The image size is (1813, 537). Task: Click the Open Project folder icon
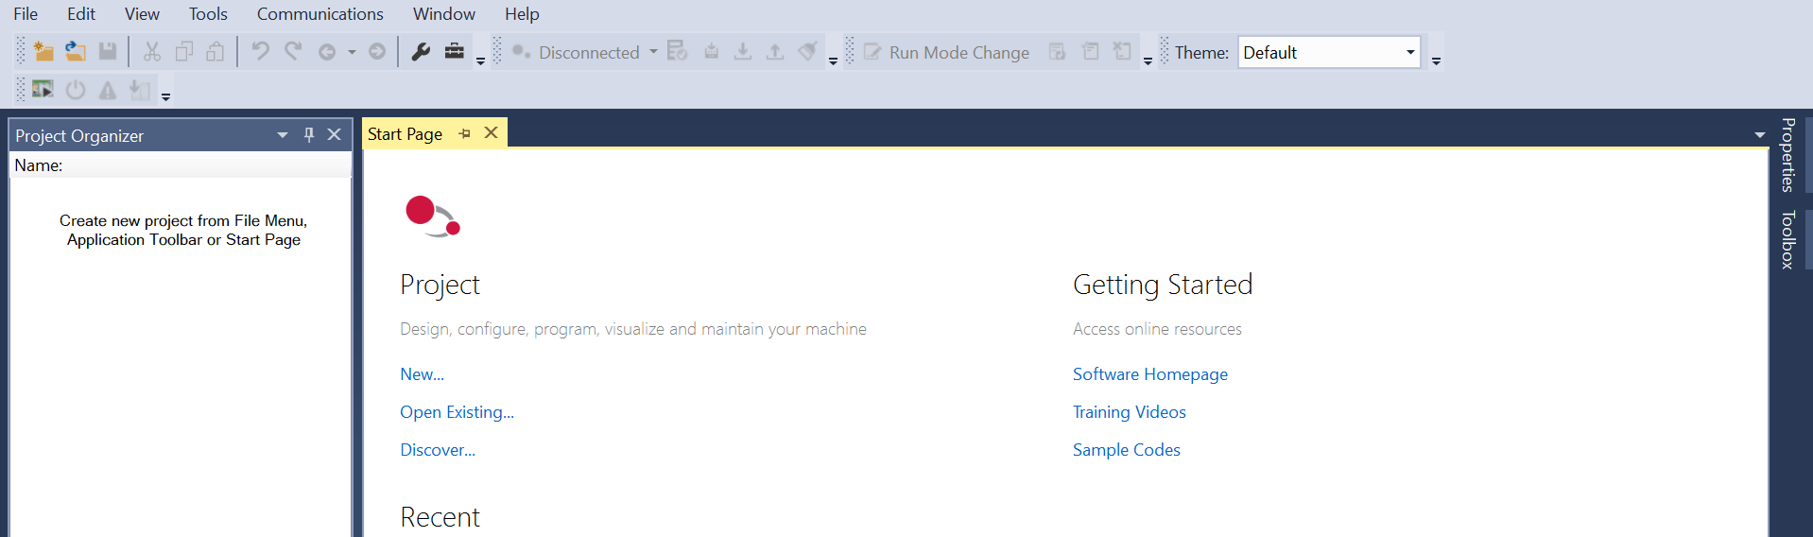click(x=76, y=52)
